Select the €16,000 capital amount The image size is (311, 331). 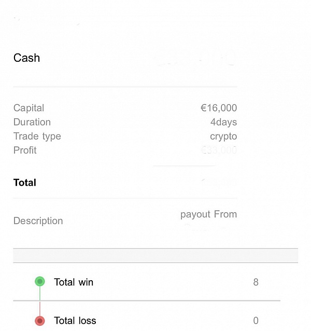click(x=219, y=108)
